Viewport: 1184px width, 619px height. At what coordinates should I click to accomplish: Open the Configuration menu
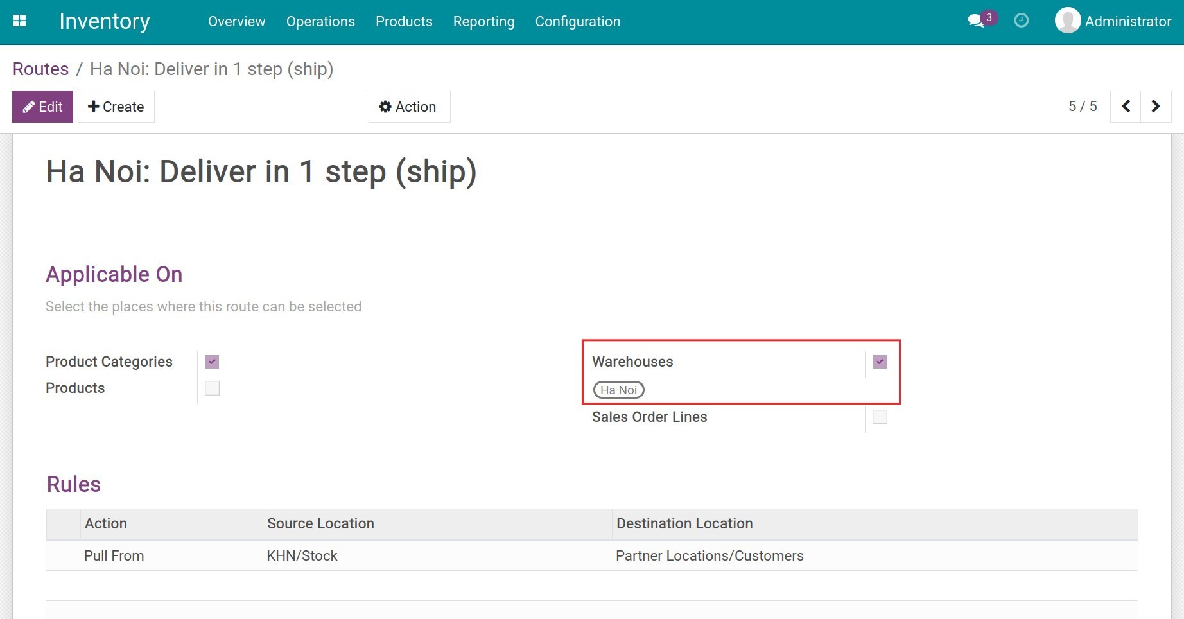click(577, 21)
